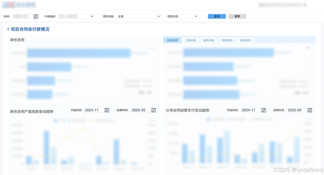Screen dimensions: 324x175
Task: Click the 查询 button
Action: point(217,16)
